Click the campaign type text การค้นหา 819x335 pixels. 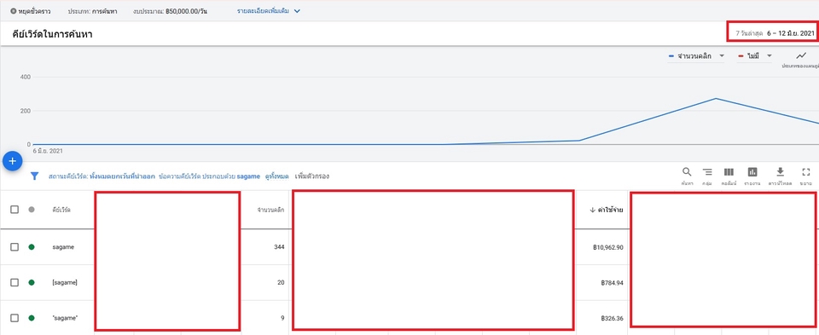pos(104,11)
